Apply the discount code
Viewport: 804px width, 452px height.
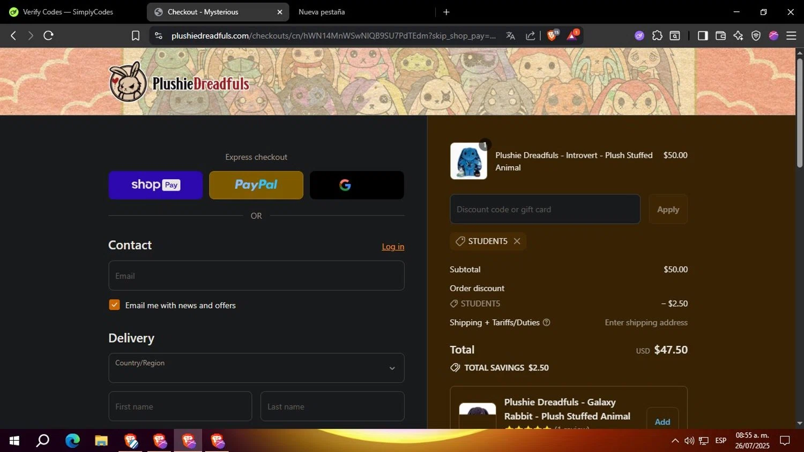pyautogui.click(x=668, y=209)
